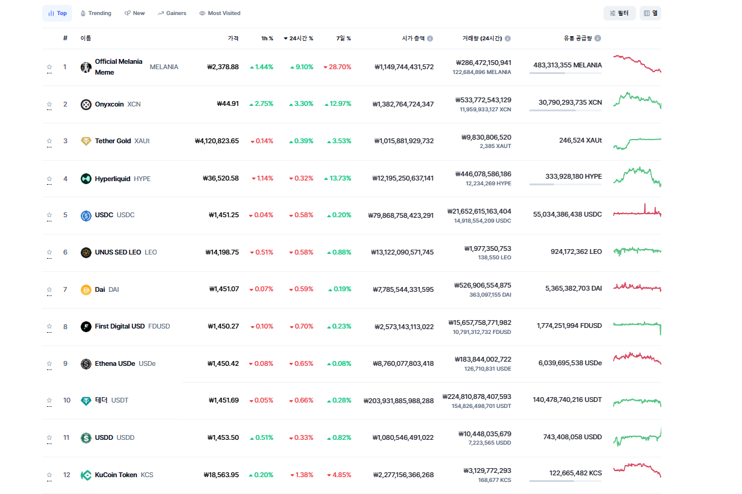Toggle the star for USDD
This screenshot has width=742, height=494.
click(49, 438)
